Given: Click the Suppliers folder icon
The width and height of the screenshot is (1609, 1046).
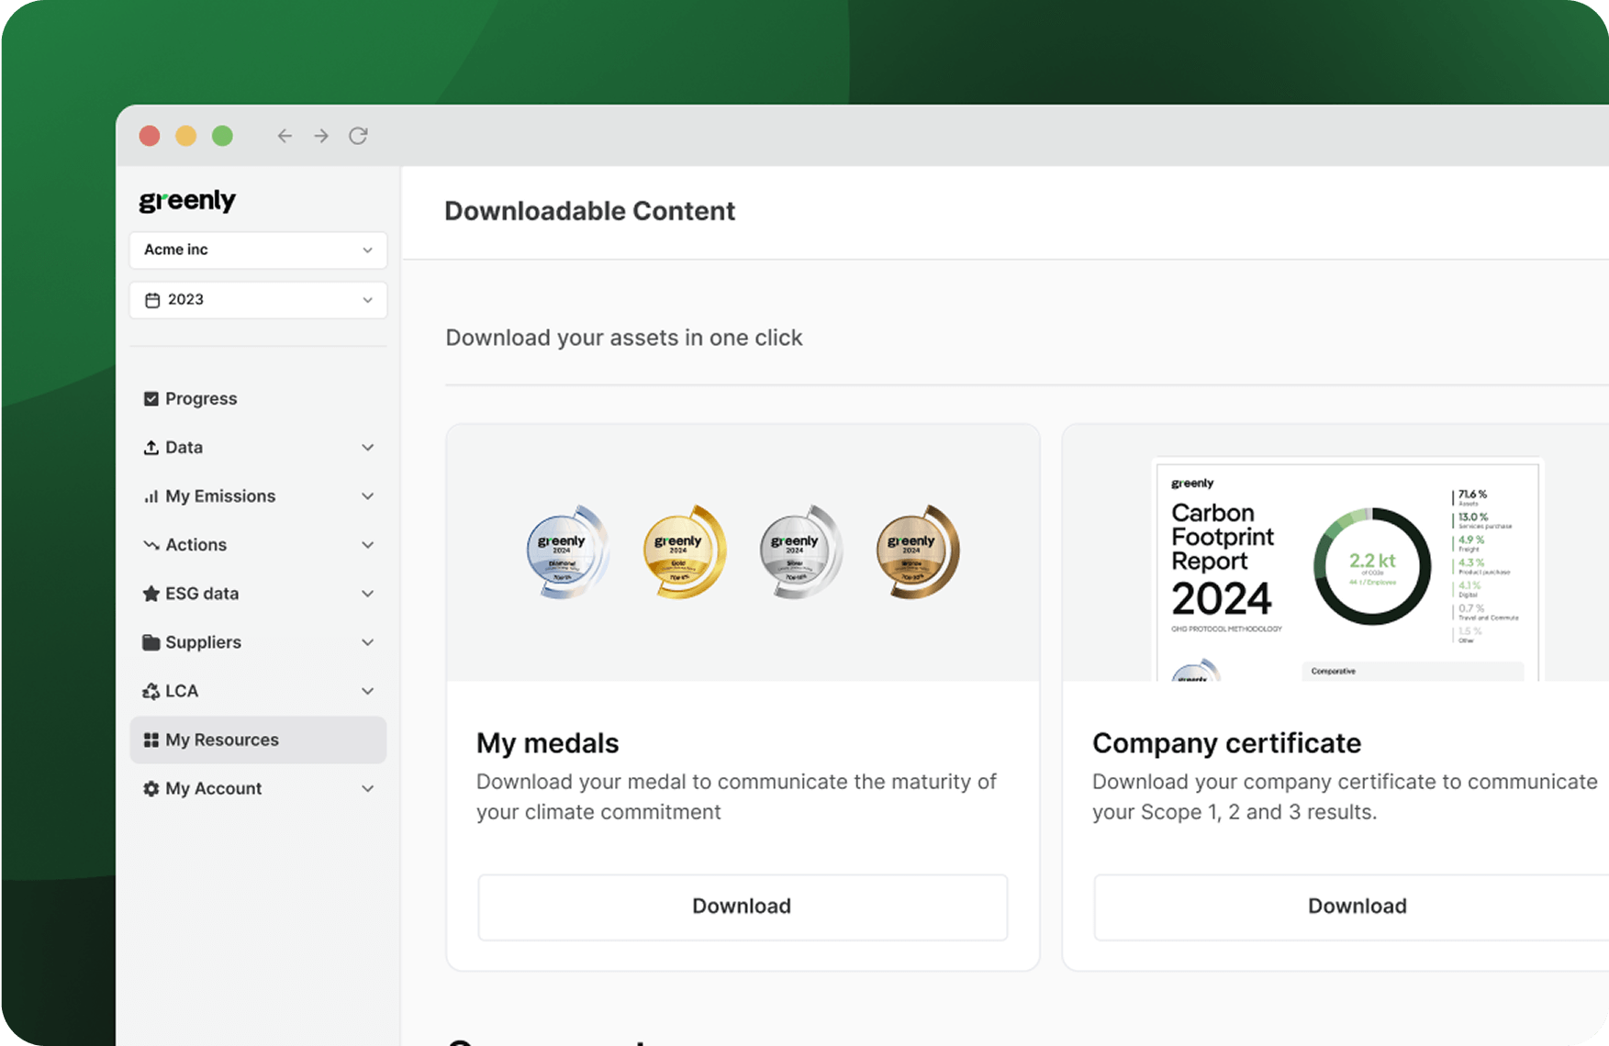Looking at the screenshot, I should point(151,642).
